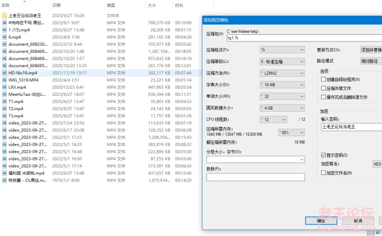Click the icon of #肉肉在干吗 file
The image size is (382, 236).
[4, 22]
